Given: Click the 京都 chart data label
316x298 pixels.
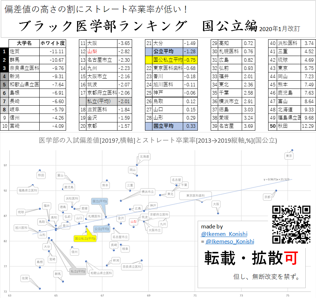Looking at the screenshot, I should [x=267, y=197].
